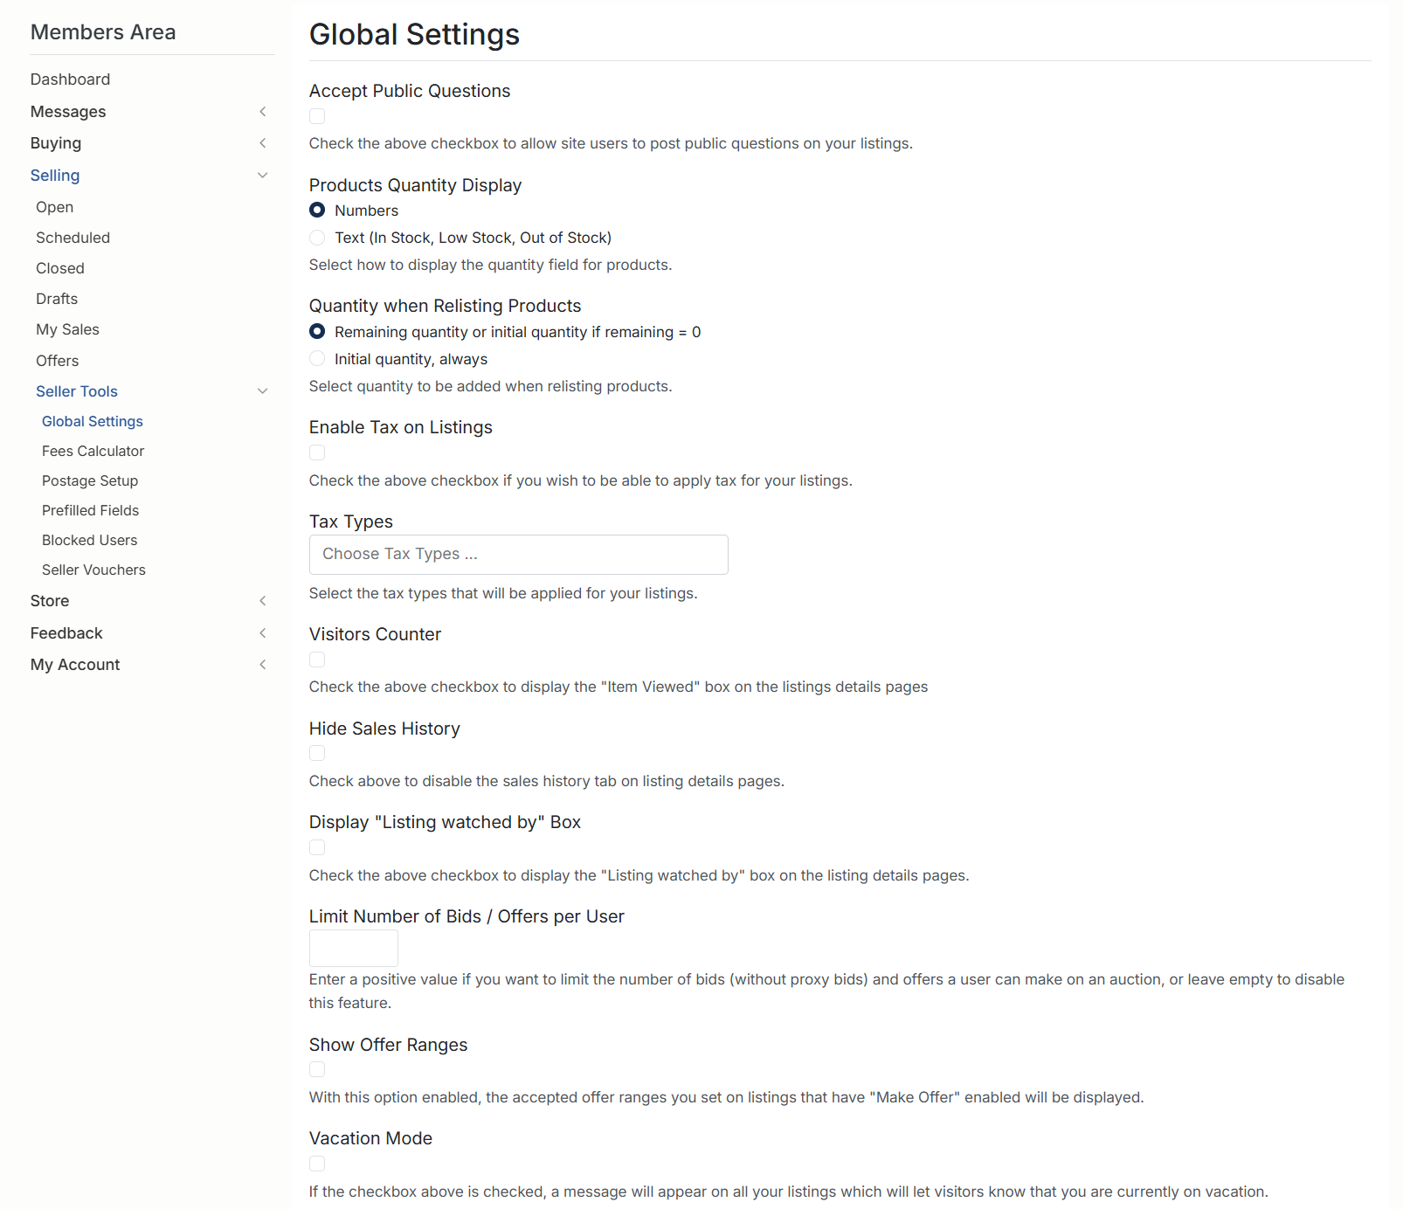Open the Choose Tax Types dropdown
1403x1209 pixels.
coord(518,555)
